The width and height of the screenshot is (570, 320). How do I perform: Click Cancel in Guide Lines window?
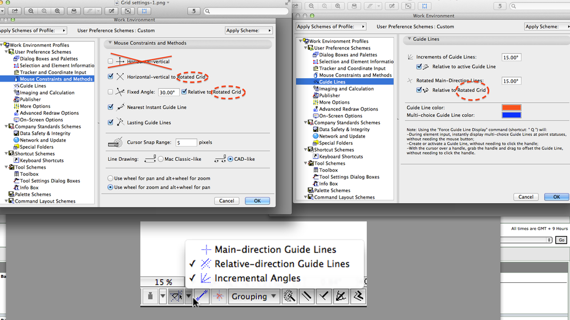pos(525,197)
